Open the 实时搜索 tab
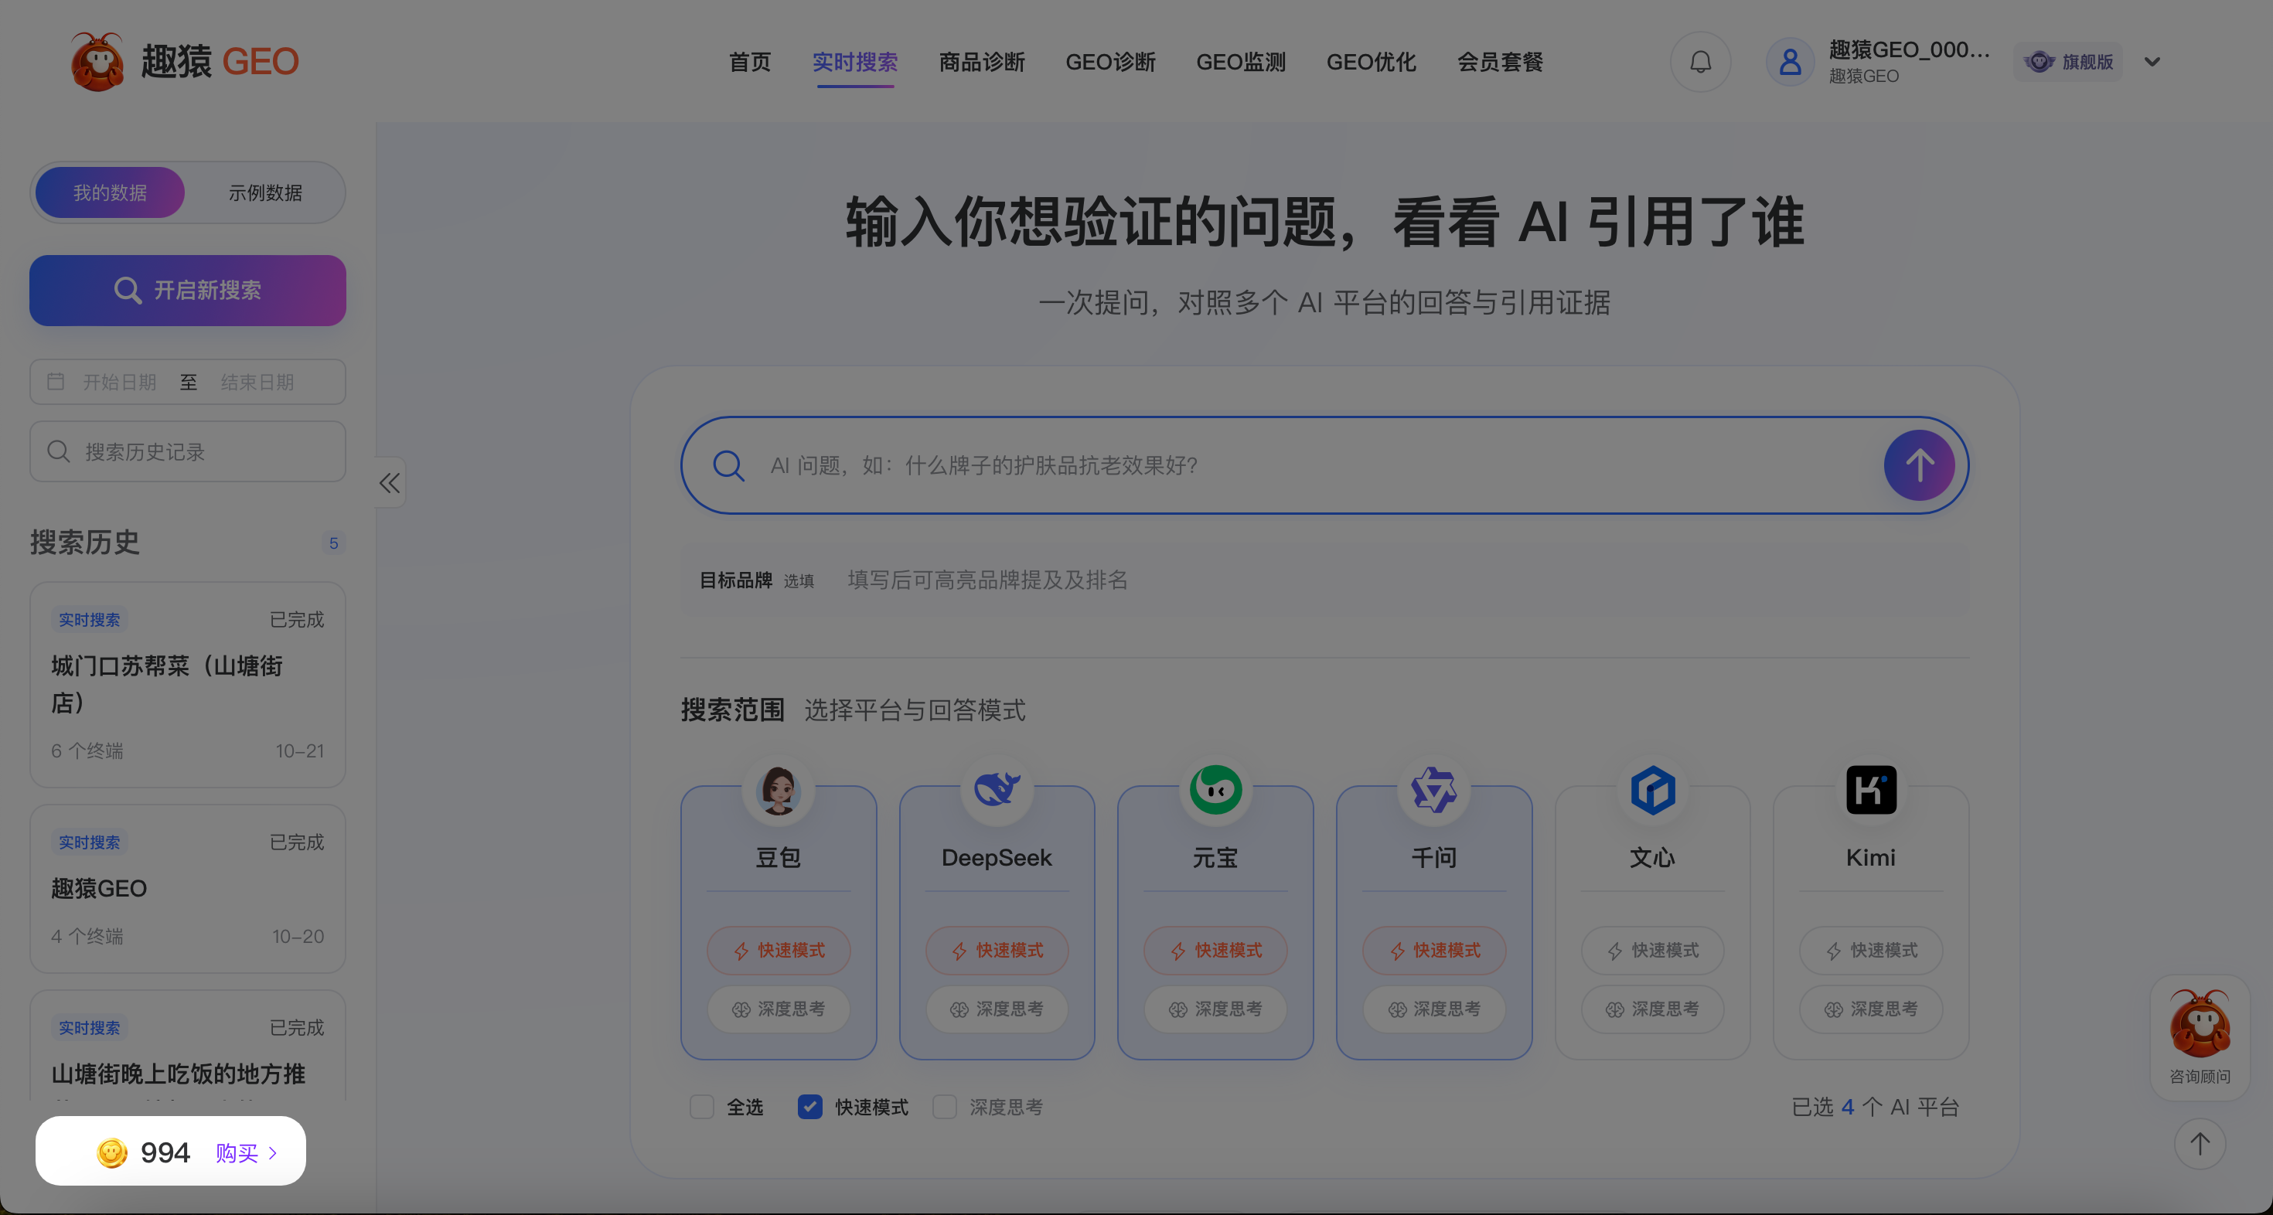2273x1215 pixels. tap(855, 62)
